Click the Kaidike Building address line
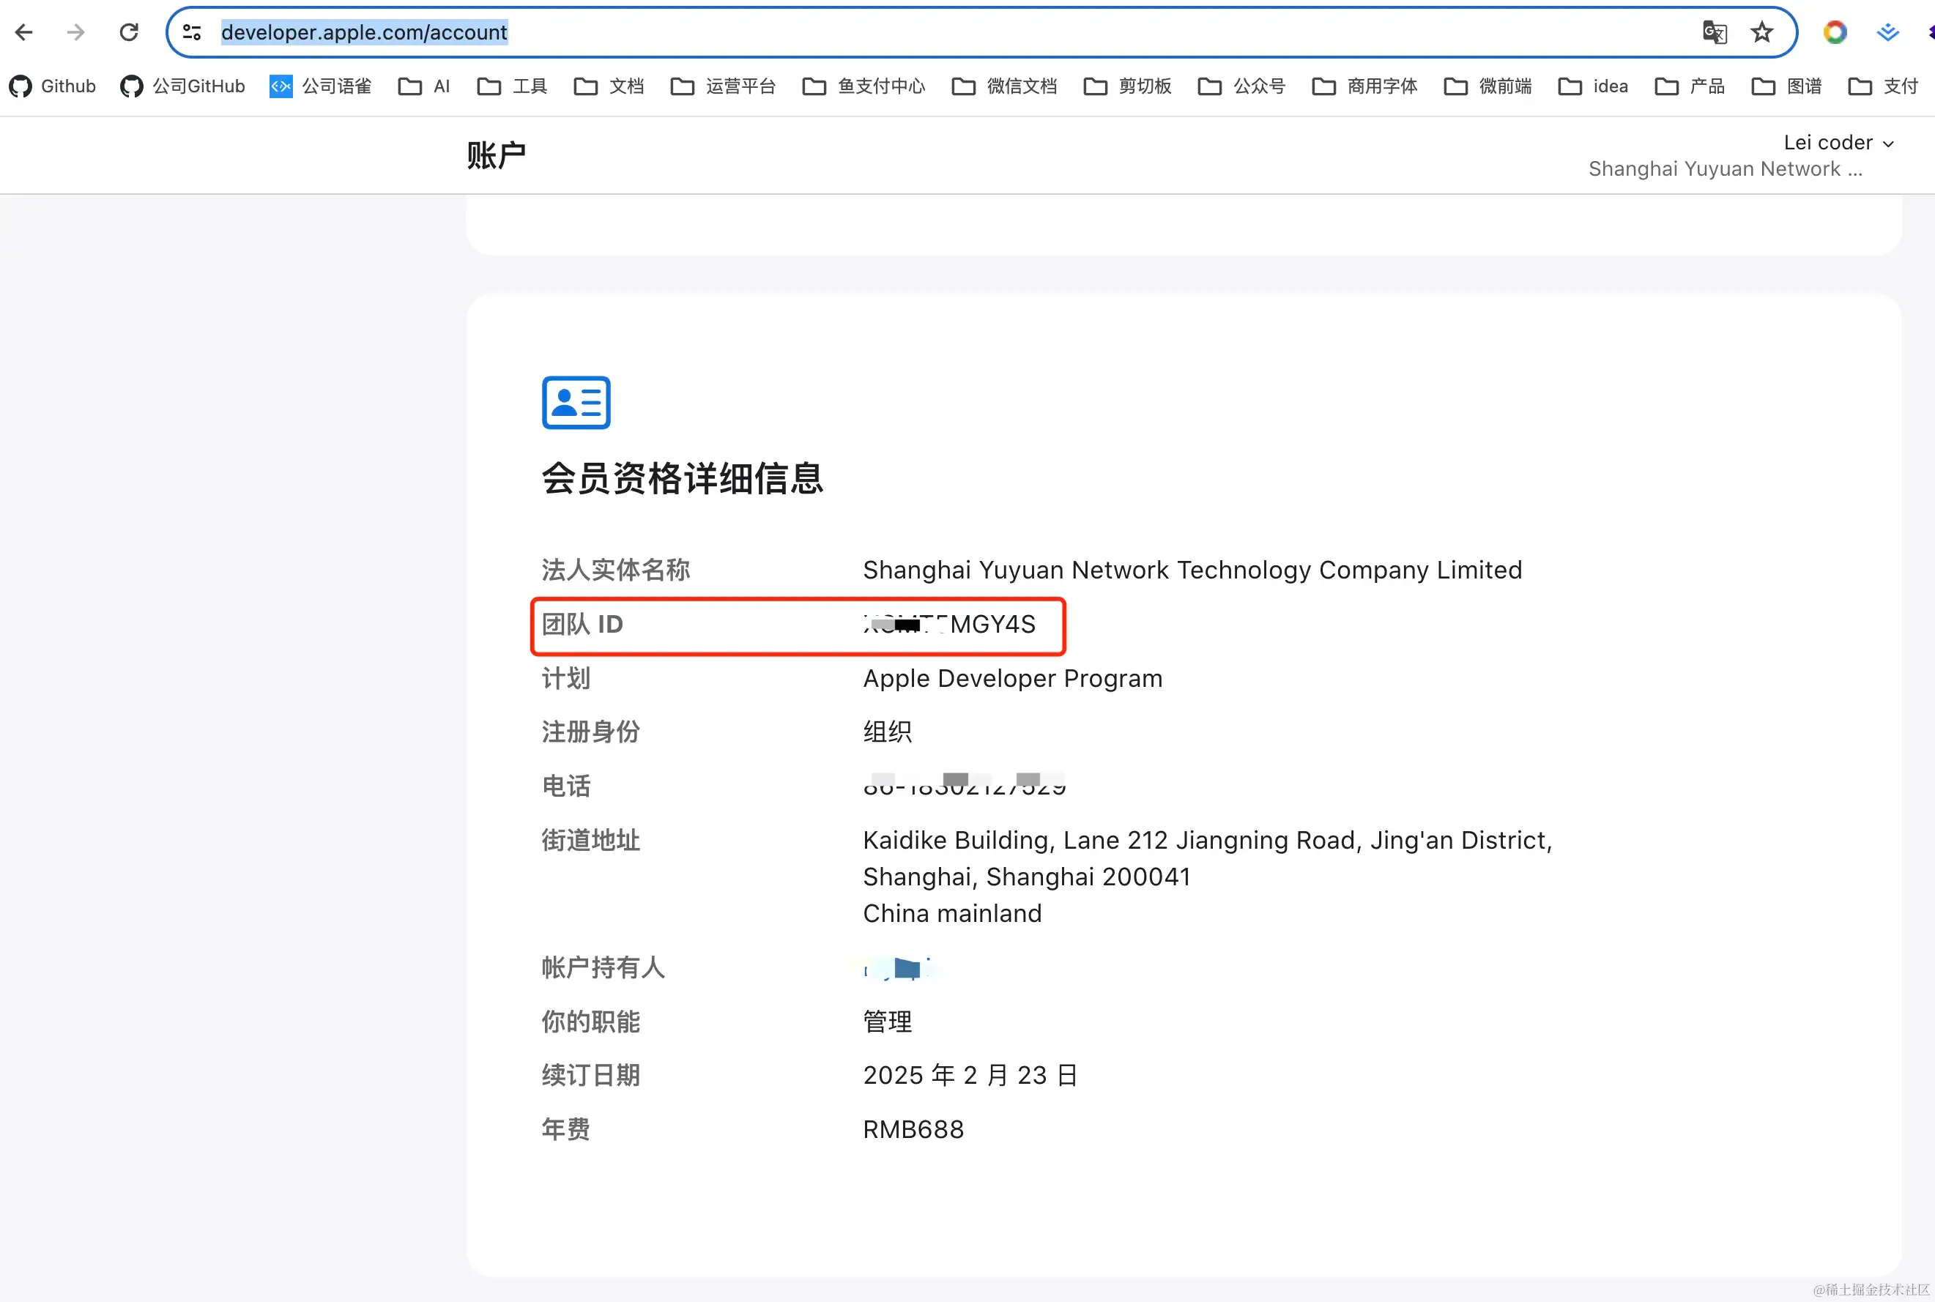The width and height of the screenshot is (1935, 1302). coord(1208,841)
